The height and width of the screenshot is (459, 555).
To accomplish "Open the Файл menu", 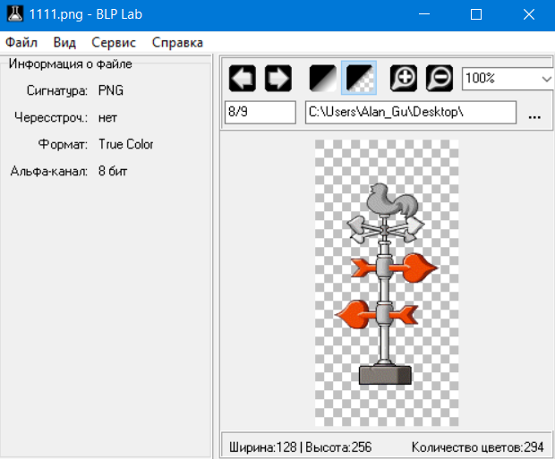I will point(21,42).
